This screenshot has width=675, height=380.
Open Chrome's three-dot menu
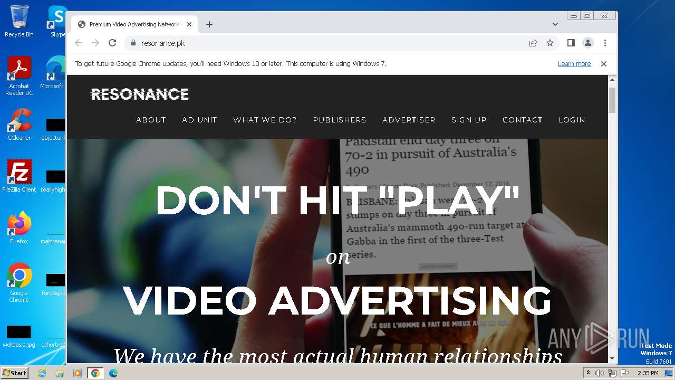[605, 43]
